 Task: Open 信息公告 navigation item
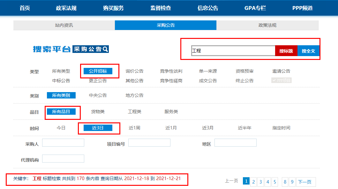click(208, 8)
